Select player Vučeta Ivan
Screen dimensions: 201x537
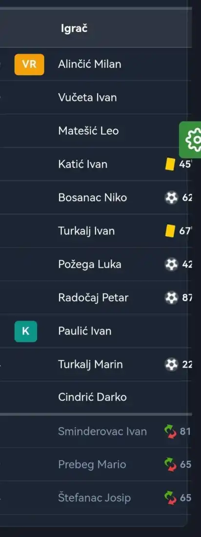click(87, 98)
